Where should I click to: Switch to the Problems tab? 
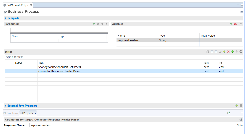pos(11,113)
